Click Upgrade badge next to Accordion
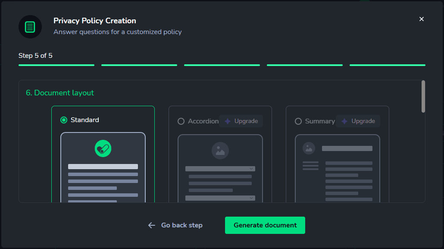The width and height of the screenshot is (444, 249). click(x=241, y=121)
